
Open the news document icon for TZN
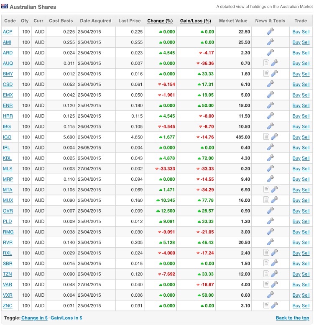click(x=266, y=274)
